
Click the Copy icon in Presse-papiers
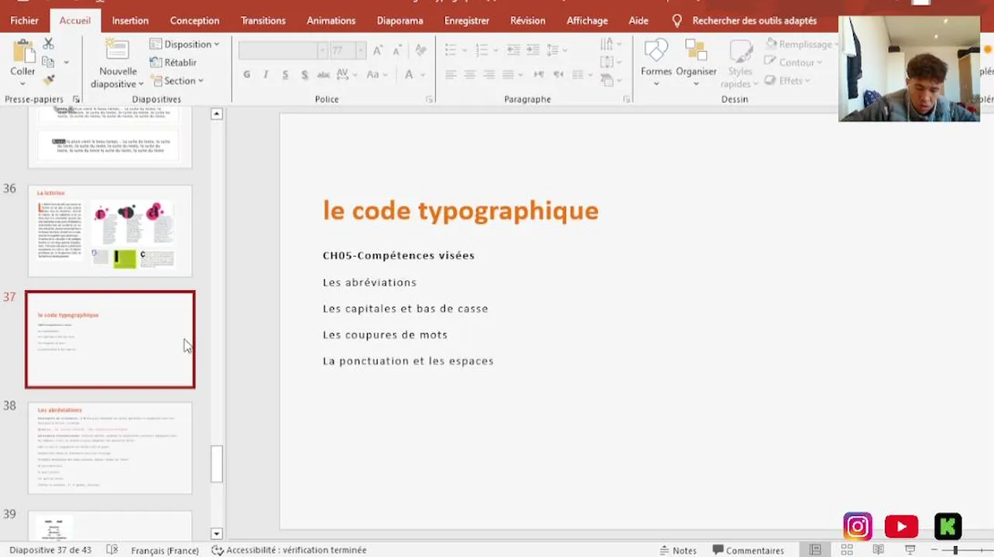[48, 62]
